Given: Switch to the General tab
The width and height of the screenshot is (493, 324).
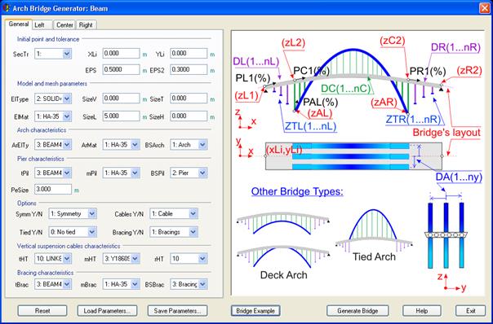Looking at the screenshot, I should [x=18, y=24].
